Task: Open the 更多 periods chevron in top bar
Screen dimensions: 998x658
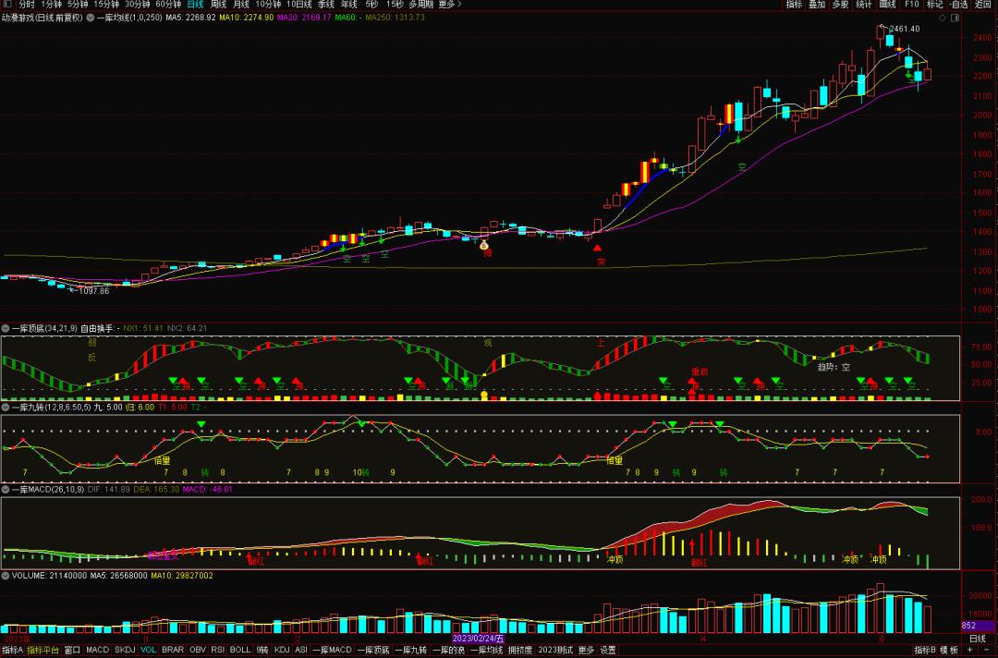Action: tap(450, 4)
